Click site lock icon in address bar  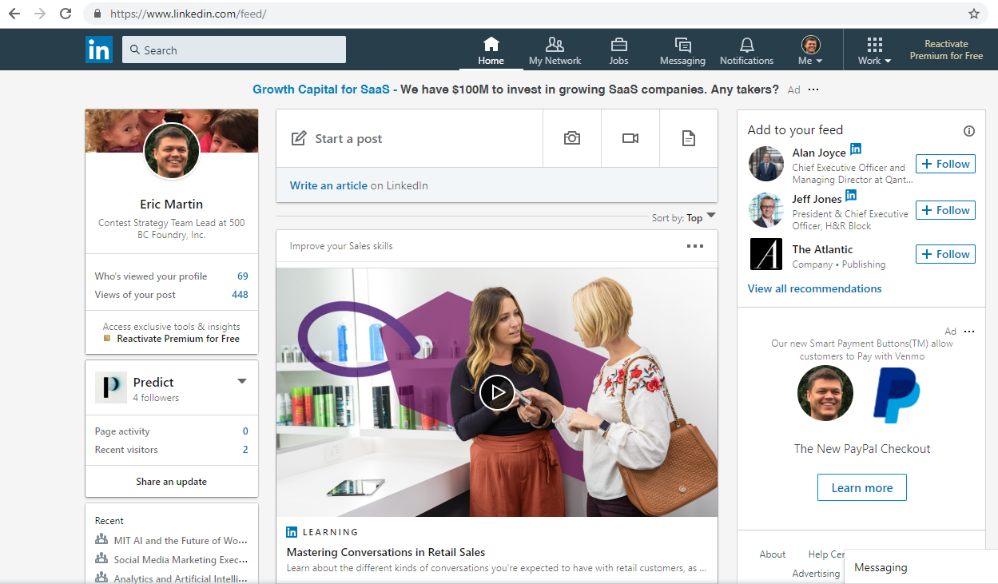[x=97, y=14]
